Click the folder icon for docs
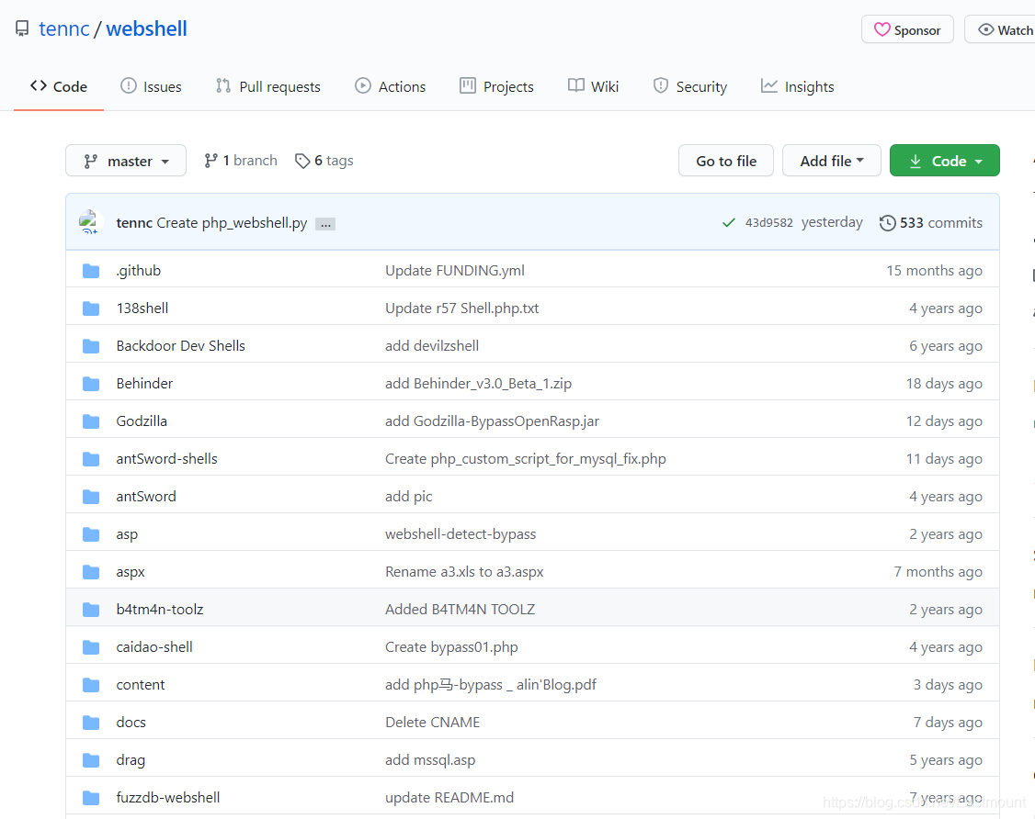Image resolution: width=1035 pixels, height=819 pixels. [91, 723]
